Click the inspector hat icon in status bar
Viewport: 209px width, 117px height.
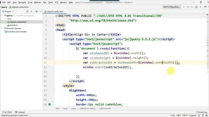click(203, 115)
